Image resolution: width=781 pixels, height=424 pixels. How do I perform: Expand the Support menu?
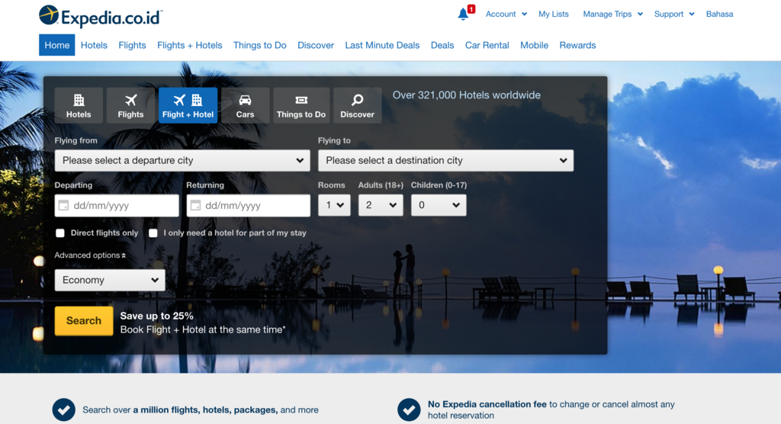[x=674, y=14]
